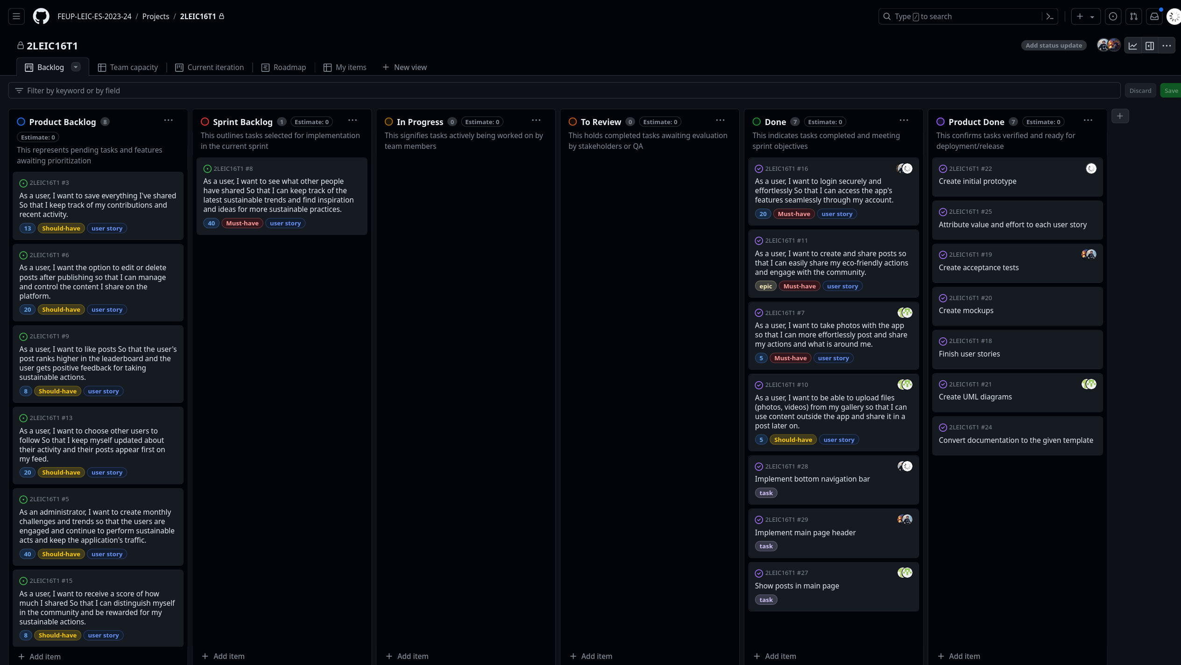The image size is (1181, 665).
Task: Open the notifications inbox icon
Action: coord(1154,16)
